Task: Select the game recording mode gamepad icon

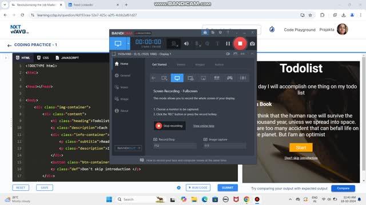Action: point(230,78)
